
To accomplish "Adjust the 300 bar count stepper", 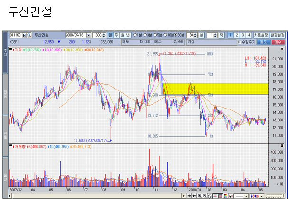I will click(104, 35).
